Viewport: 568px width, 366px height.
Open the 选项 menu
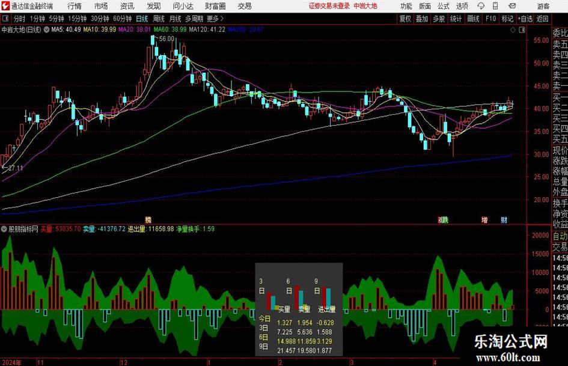point(462,6)
